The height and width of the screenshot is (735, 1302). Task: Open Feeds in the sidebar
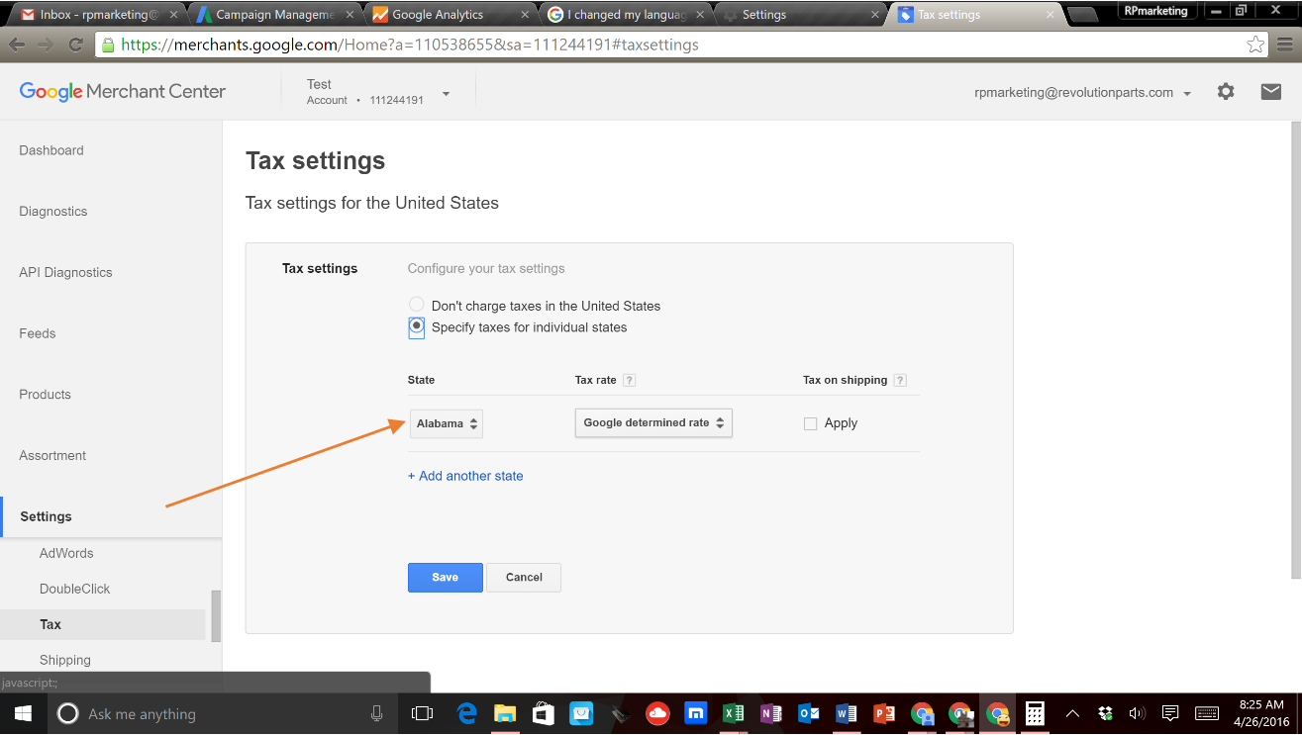tap(38, 333)
